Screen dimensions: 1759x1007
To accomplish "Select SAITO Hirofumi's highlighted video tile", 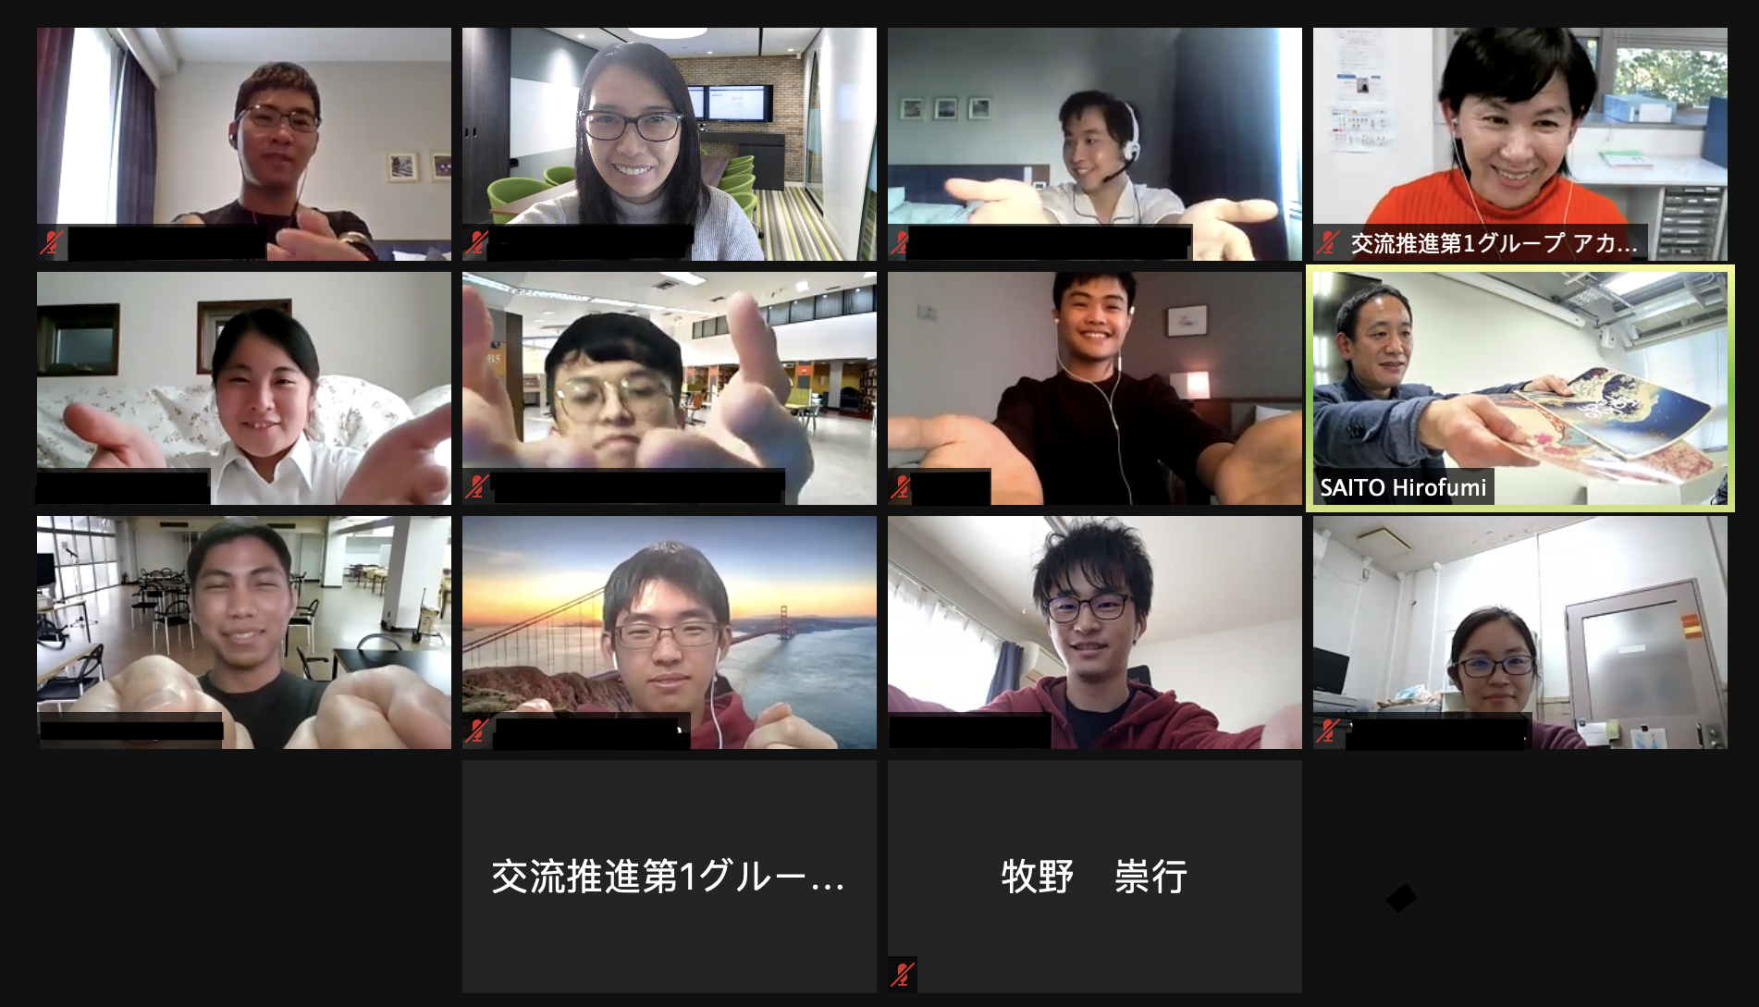I will point(1520,388).
